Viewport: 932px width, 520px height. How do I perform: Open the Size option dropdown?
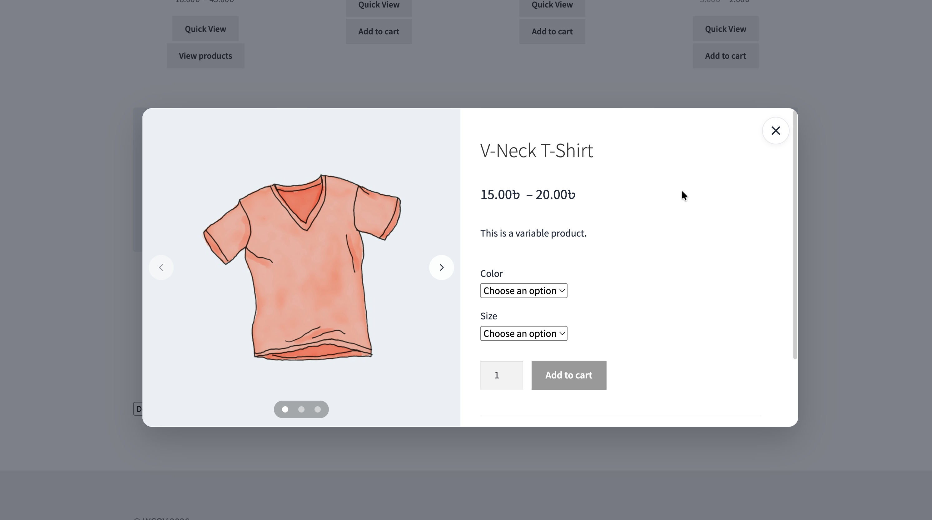(523, 333)
